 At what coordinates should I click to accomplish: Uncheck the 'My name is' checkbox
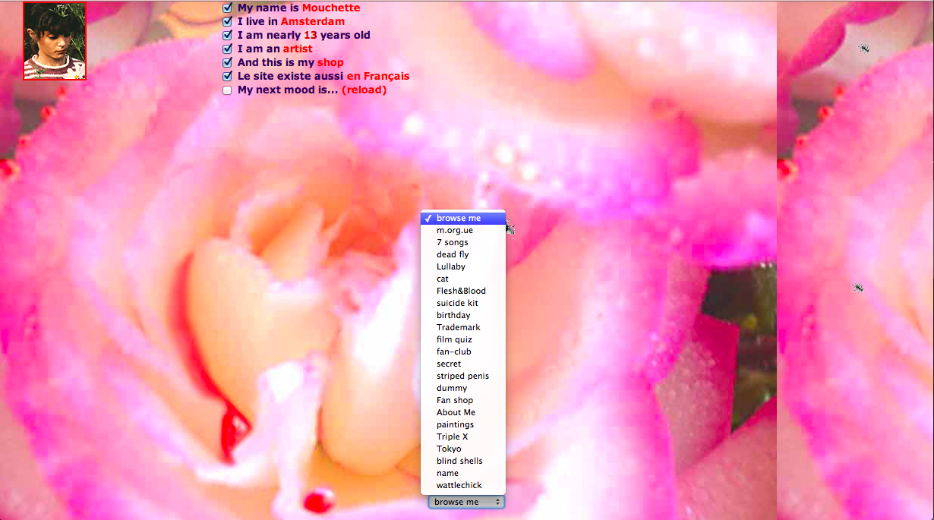point(227,8)
